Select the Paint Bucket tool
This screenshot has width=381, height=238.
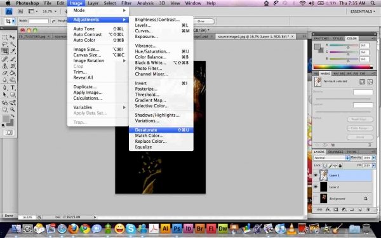[13, 73]
